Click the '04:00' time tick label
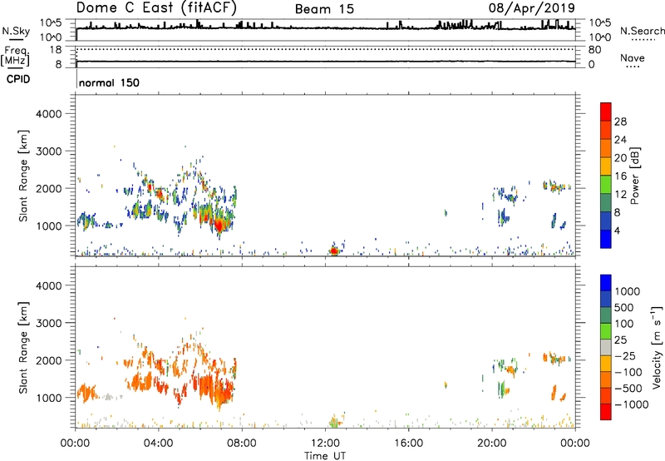Viewport: 665px width, 461px height. (158, 444)
